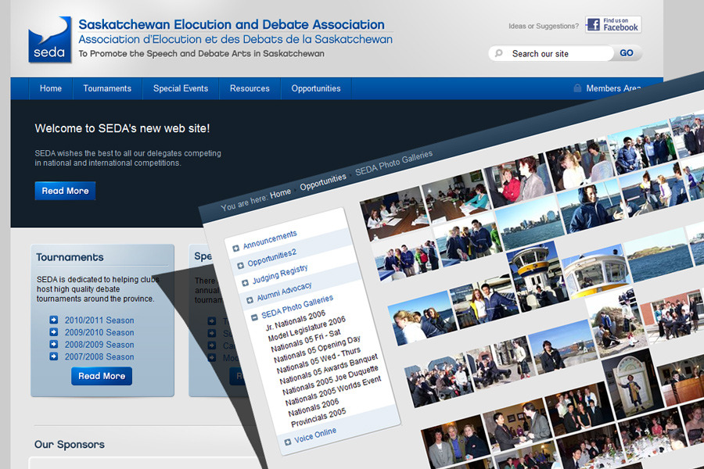704x469 pixels.
Task: Expand the Alumni Advocacy section
Action: pyautogui.click(x=250, y=300)
